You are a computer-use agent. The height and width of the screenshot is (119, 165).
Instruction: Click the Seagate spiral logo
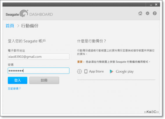24,13
